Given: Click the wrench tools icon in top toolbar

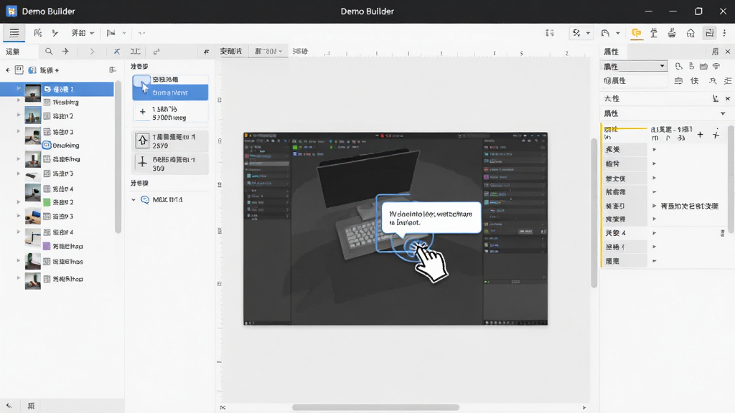Looking at the screenshot, I should point(576,33).
